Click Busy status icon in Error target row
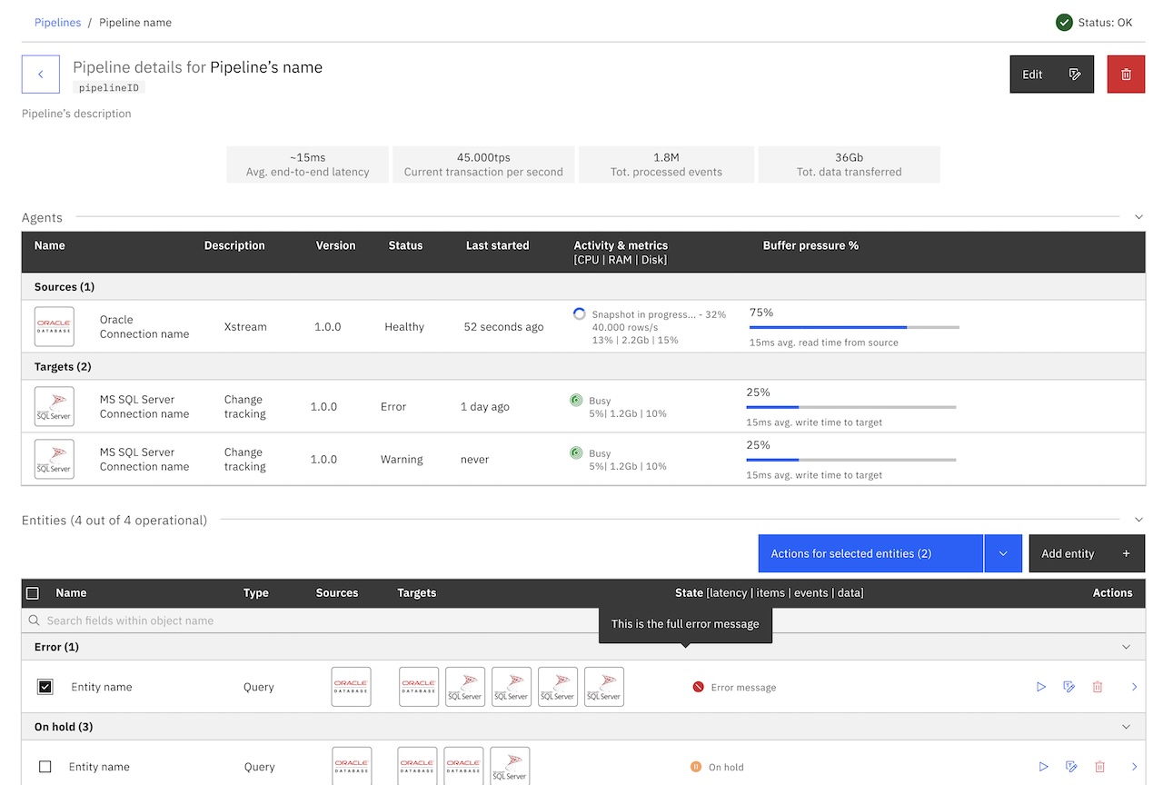 (x=576, y=400)
